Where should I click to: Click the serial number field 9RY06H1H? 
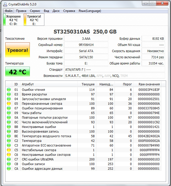point(86,45)
